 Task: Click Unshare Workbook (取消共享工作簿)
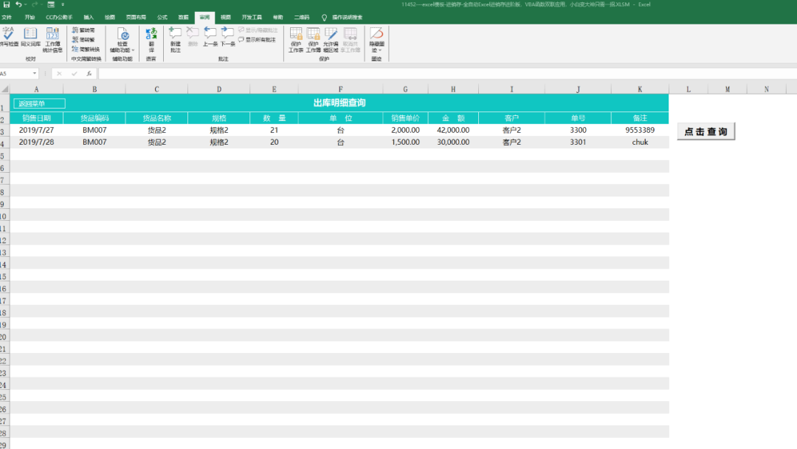(x=351, y=40)
